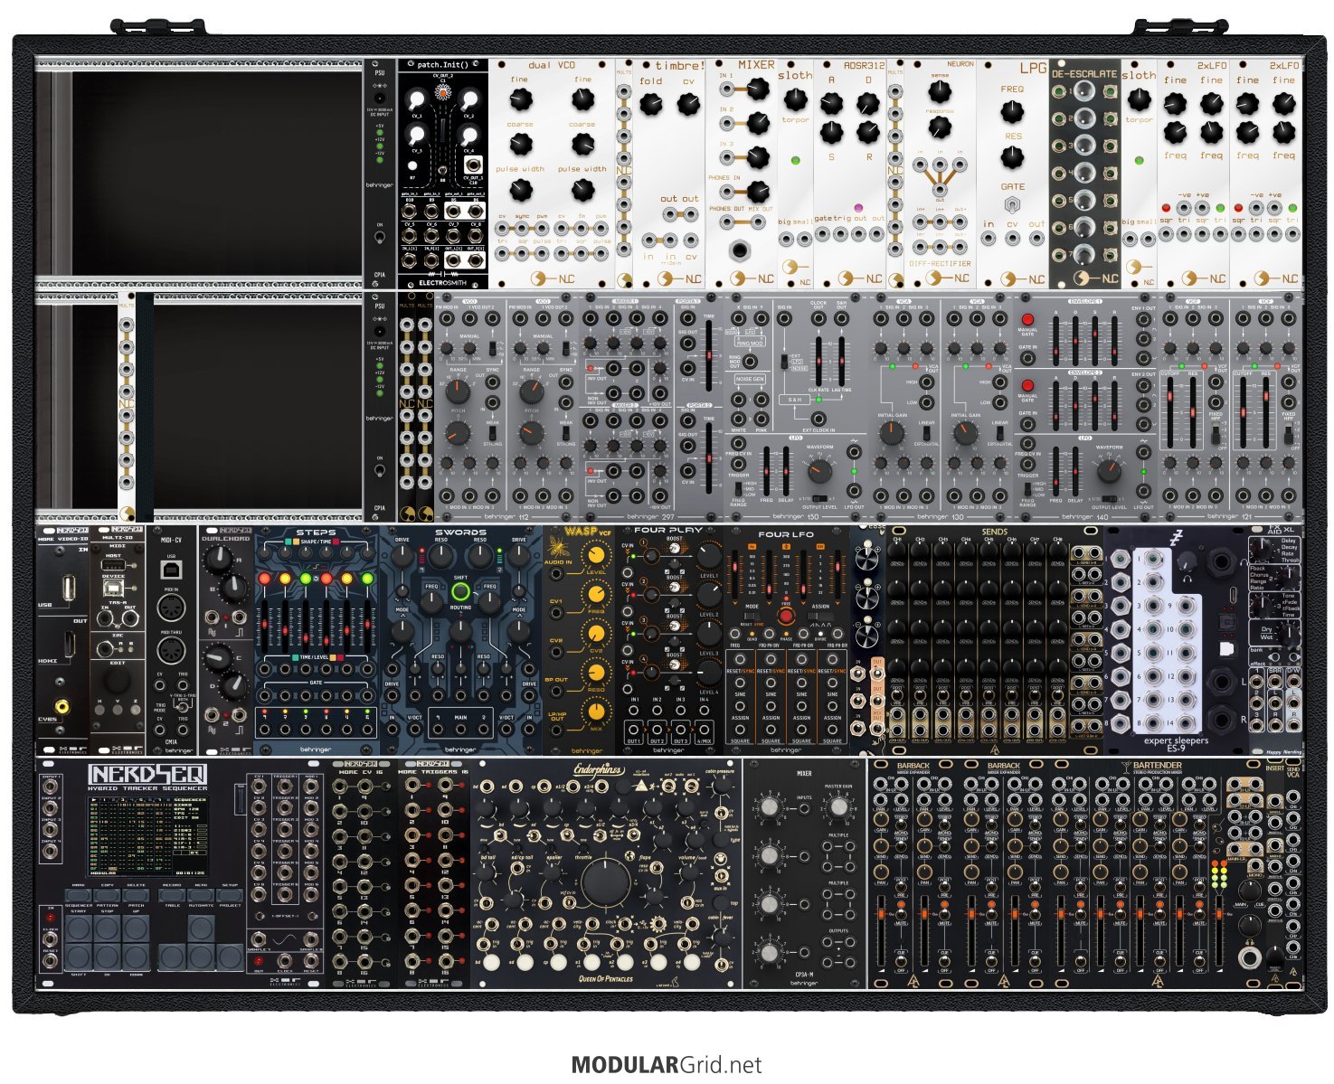Push the red Manual Gate button on Envelope 2
The image size is (1334, 1084).
pos(1027,385)
